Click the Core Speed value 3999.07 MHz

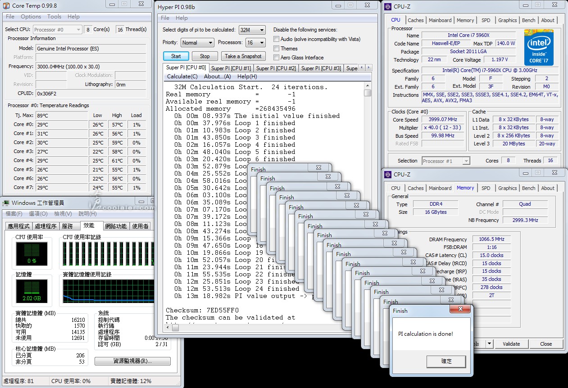click(443, 120)
